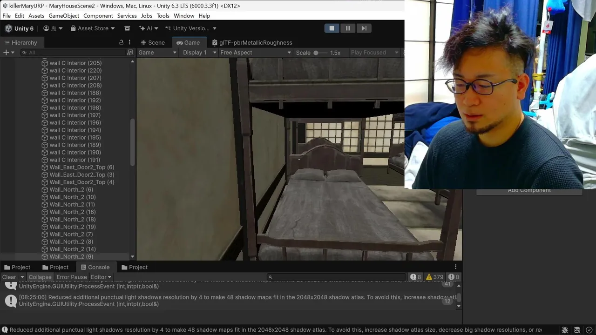596x335 pixels.
Task: Switch to the Console tab
Action: tap(95, 267)
